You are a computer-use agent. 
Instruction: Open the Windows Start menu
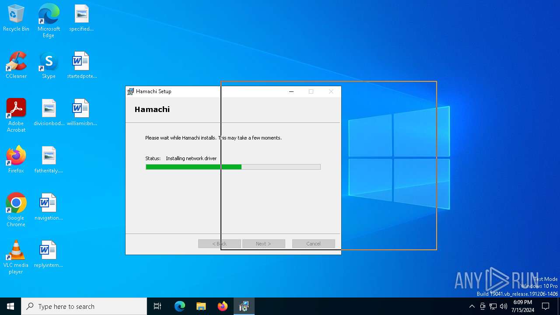pos(10,306)
